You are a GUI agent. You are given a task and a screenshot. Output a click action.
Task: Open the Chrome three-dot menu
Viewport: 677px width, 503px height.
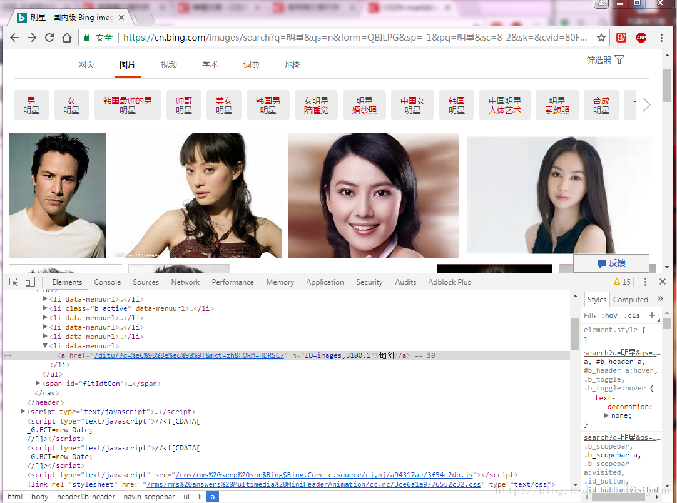pos(661,38)
